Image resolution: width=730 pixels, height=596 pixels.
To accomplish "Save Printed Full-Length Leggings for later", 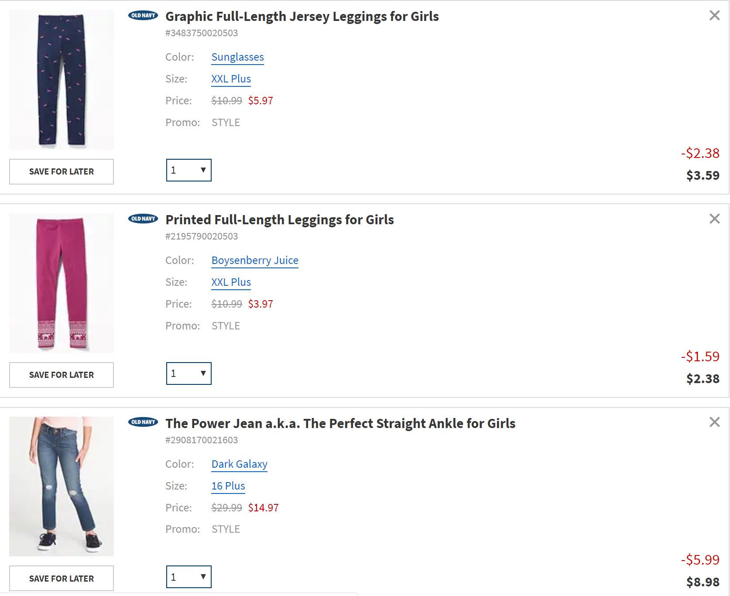I will (62, 375).
